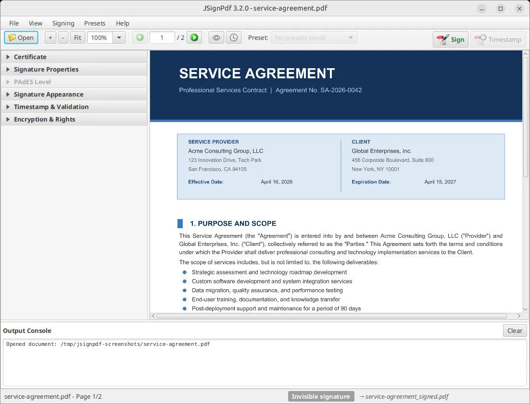Zoom in with the plus button
The width and height of the screenshot is (530, 404).
50,37
